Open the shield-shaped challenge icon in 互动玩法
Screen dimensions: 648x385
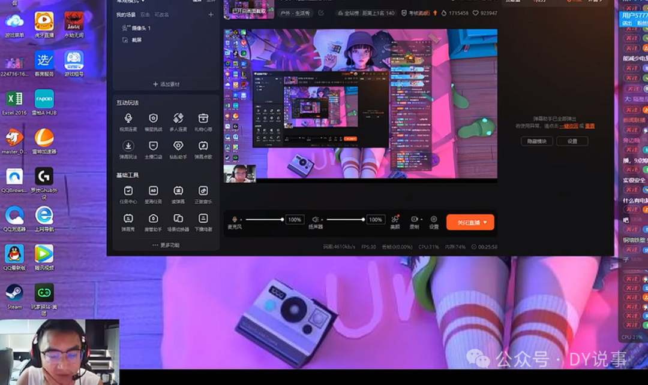pos(154,122)
